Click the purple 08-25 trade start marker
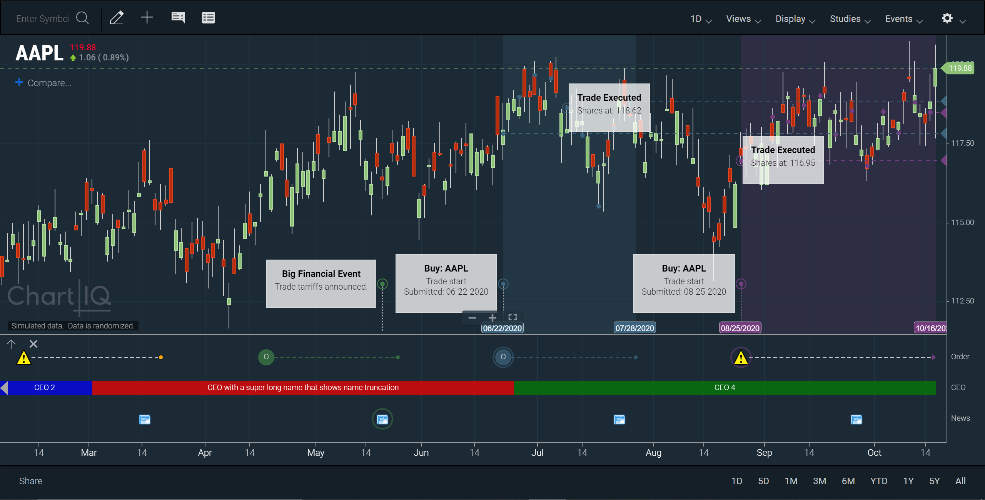 point(741,284)
